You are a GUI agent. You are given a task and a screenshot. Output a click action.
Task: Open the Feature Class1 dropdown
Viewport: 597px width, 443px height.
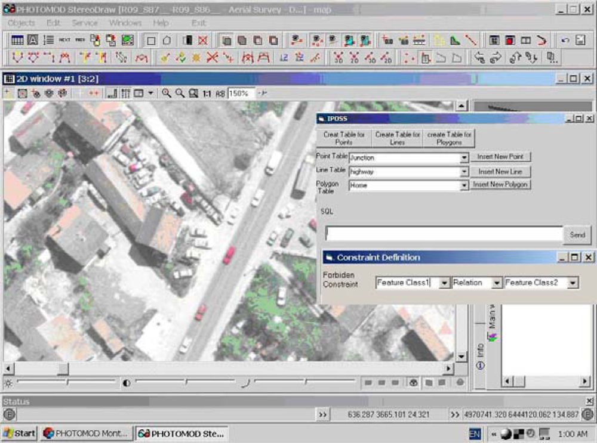tap(444, 283)
